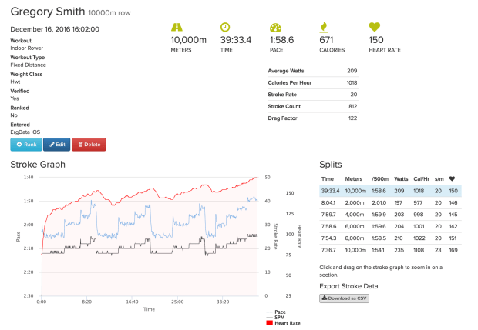478x330 pixels.
Task: Click the flame icon above Calories
Action: 325,25
